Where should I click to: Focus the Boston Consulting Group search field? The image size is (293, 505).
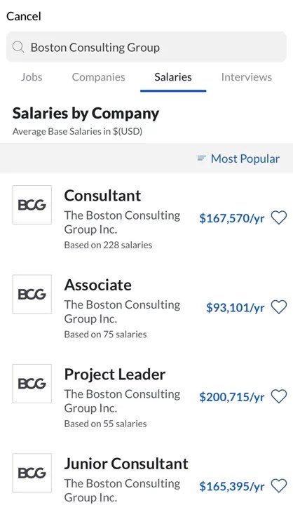point(146,47)
